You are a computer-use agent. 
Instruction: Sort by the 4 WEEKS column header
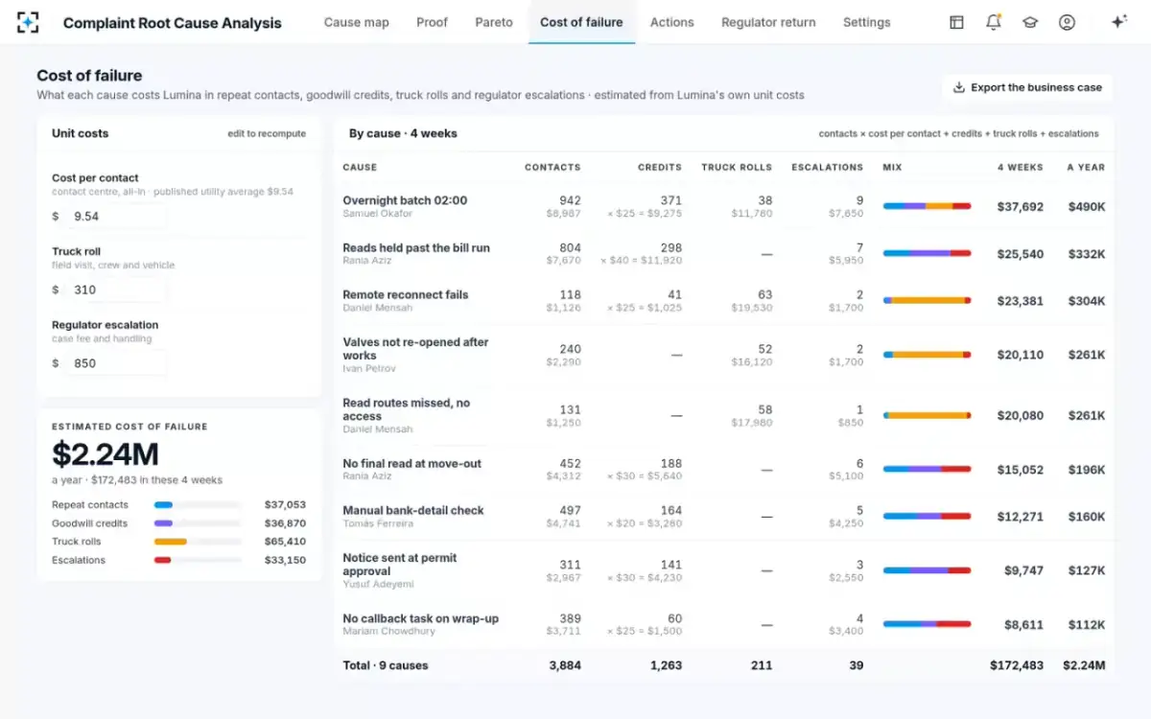point(1020,168)
